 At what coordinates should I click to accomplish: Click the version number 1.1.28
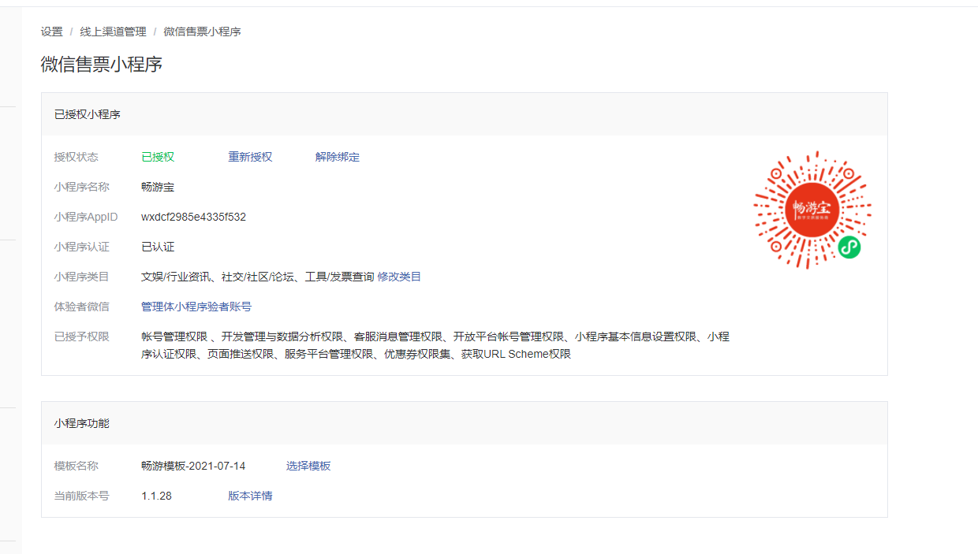[156, 496]
